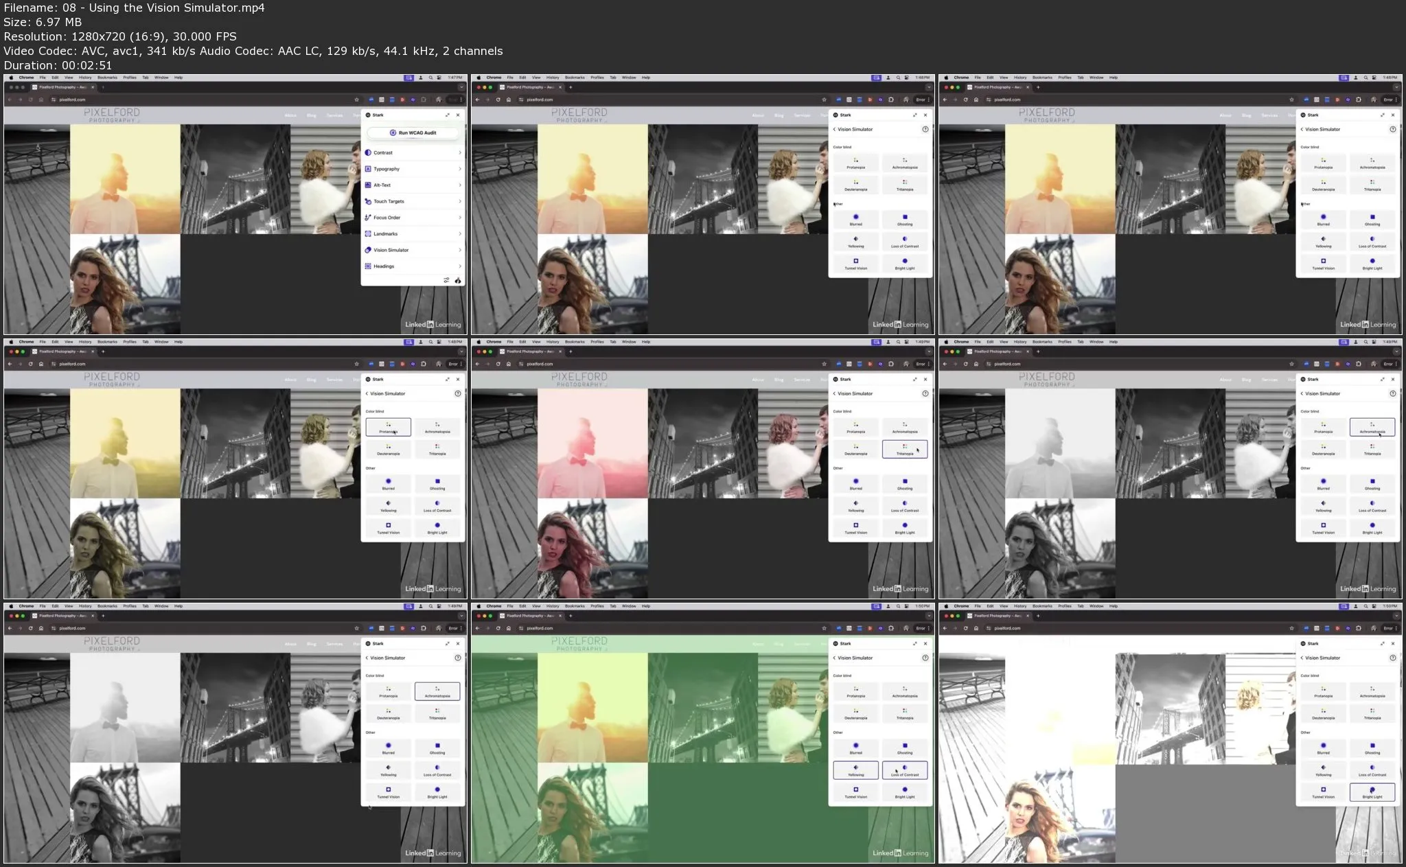This screenshot has height=867, width=1406.
Task: Turn off the highlighted Protanopia simulation
Action: coord(389,427)
